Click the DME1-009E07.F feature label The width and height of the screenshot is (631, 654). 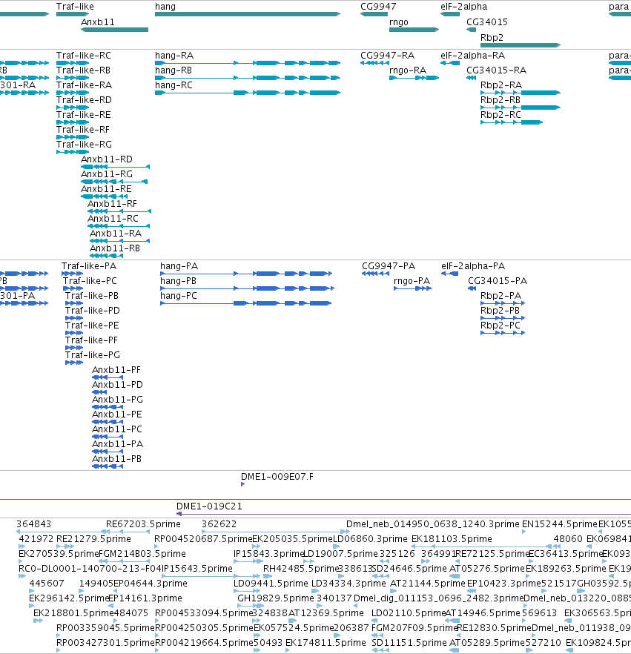[x=277, y=477]
